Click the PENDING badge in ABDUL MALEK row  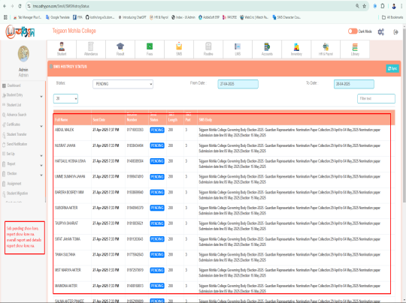pyautogui.click(x=157, y=130)
